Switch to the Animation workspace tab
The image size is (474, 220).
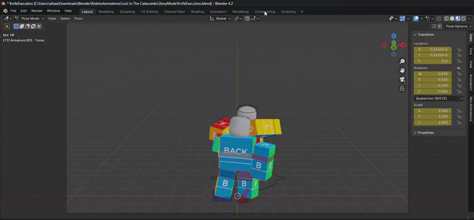(218, 12)
